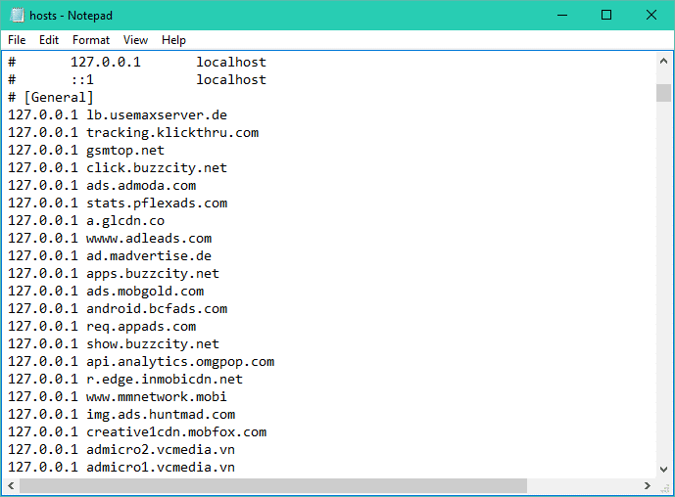Open the View menu
This screenshot has height=497, width=675.
(x=135, y=40)
